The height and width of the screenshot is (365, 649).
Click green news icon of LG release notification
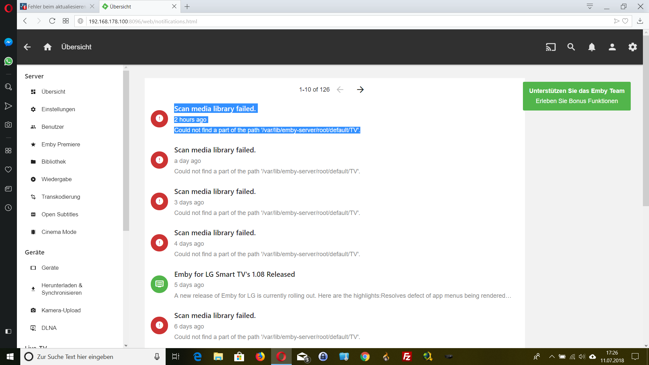[159, 284]
